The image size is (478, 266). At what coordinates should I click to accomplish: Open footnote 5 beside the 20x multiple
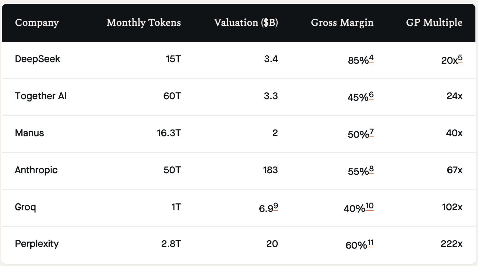460,58
